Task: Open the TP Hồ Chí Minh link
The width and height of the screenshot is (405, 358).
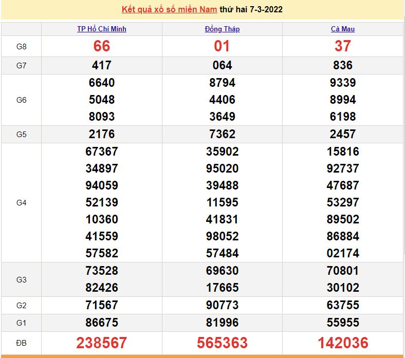Action: click(x=102, y=29)
